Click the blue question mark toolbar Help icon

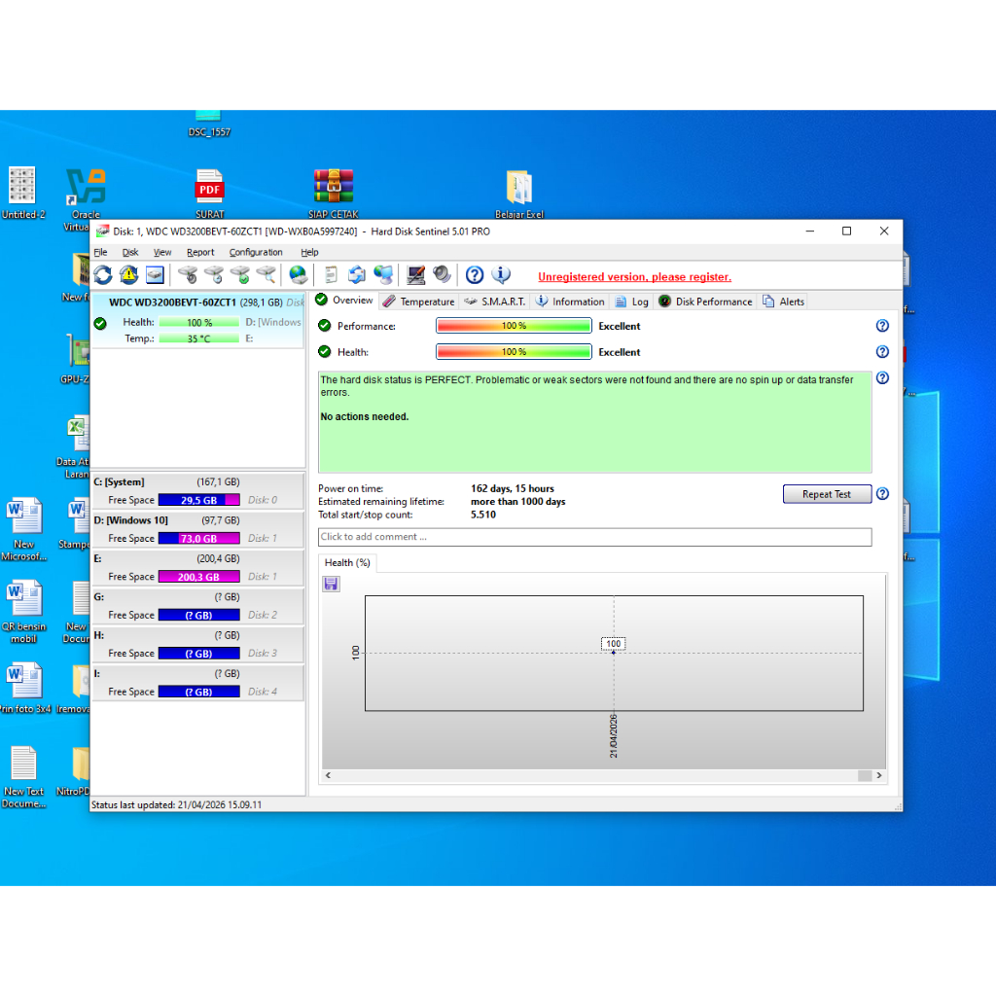(x=475, y=275)
